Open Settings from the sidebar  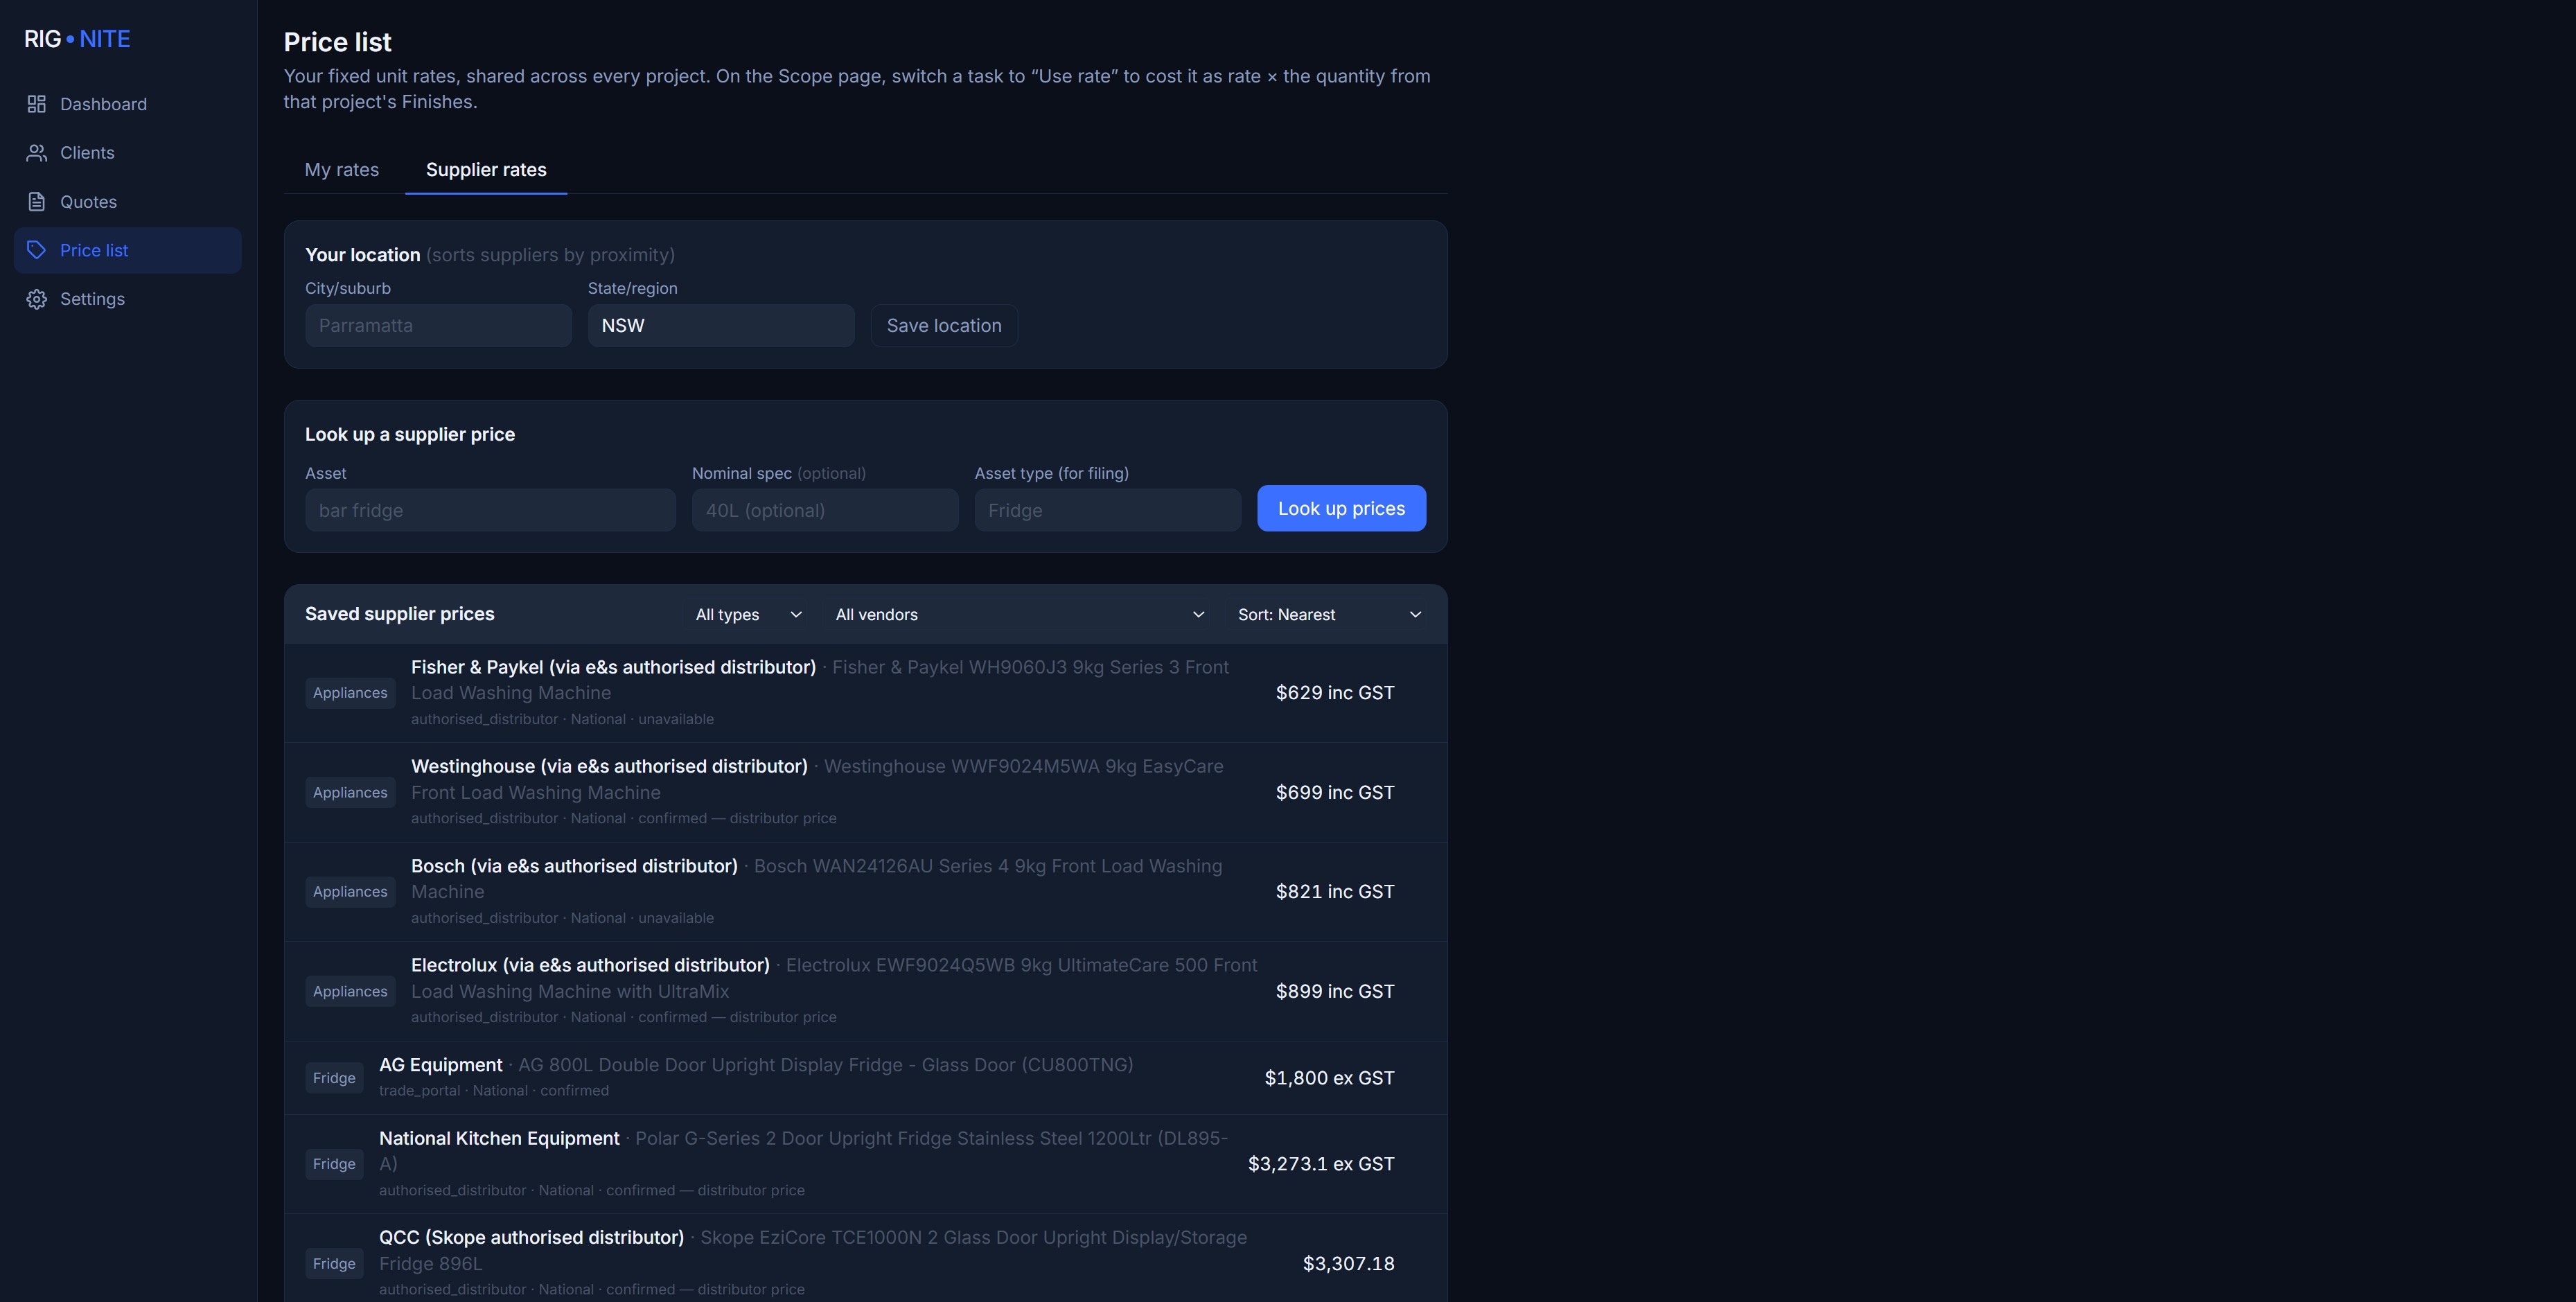[x=128, y=299]
